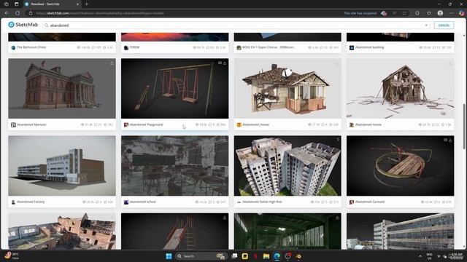Click the browser refresh button
The image size is (467, 262).
[x=18, y=13]
